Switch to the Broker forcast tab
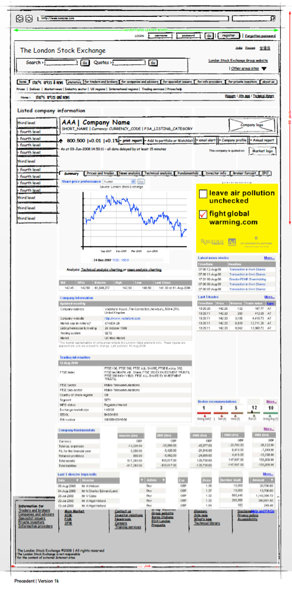This screenshot has width=292, height=590. click(x=244, y=174)
